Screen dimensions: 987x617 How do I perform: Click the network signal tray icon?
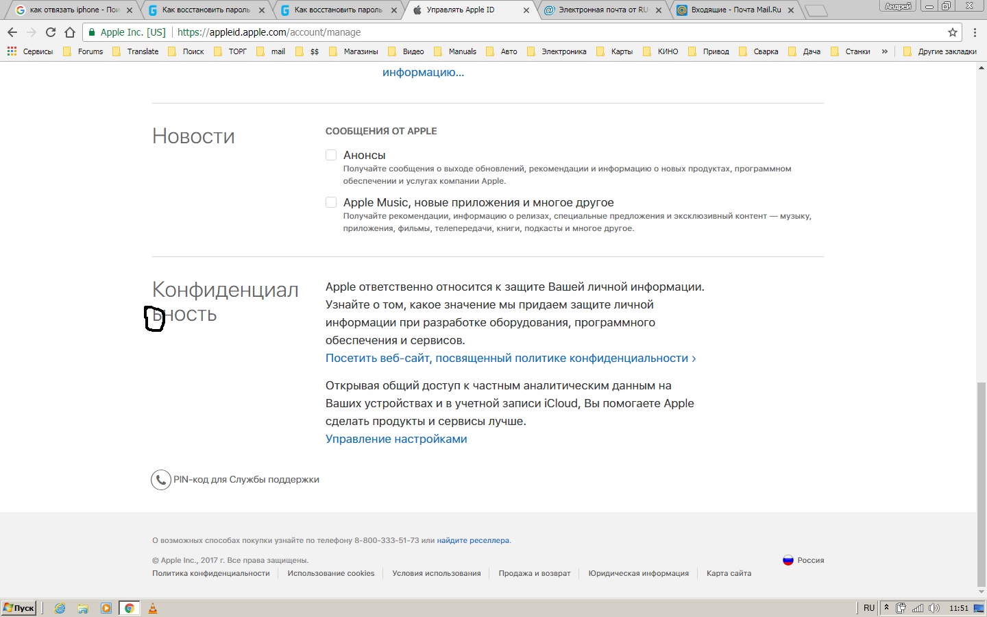(918, 608)
